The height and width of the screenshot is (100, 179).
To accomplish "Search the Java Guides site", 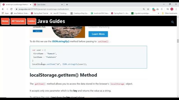I will 173,22.
